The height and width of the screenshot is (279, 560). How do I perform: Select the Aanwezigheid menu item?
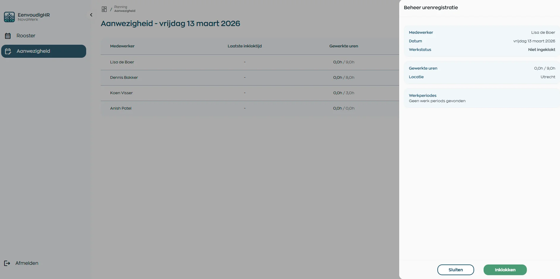[x=33, y=51]
